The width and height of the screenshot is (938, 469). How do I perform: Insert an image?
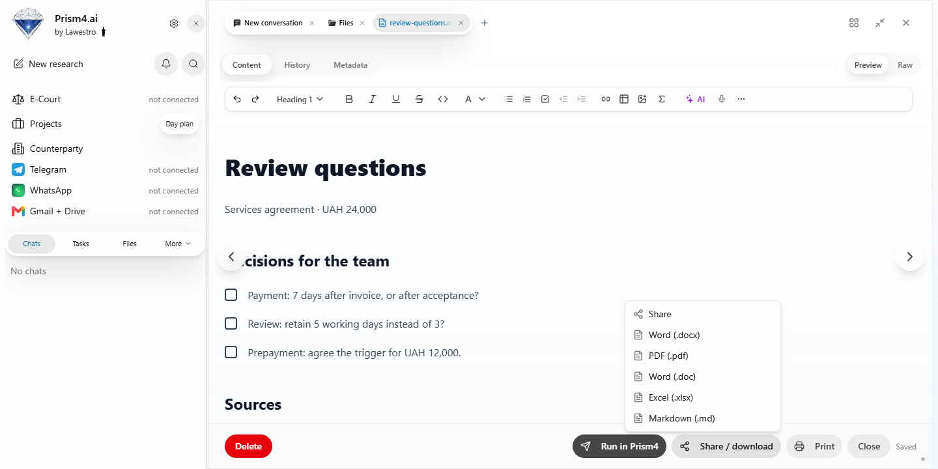642,99
